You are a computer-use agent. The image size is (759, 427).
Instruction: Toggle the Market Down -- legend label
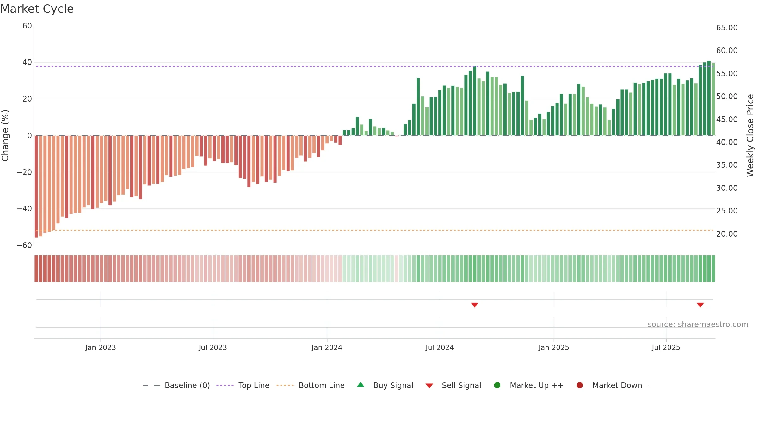(621, 385)
